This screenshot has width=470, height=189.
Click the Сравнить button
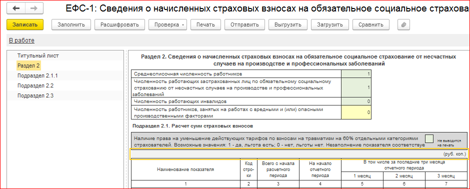371,24
